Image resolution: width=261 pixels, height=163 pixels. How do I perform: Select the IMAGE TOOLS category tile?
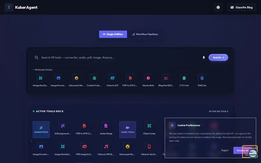click(41, 129)
